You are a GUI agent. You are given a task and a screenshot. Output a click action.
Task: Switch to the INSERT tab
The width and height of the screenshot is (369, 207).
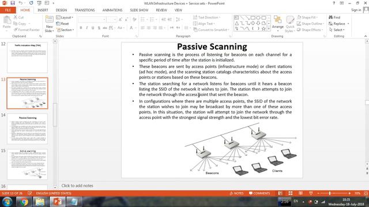click(43, 10)
